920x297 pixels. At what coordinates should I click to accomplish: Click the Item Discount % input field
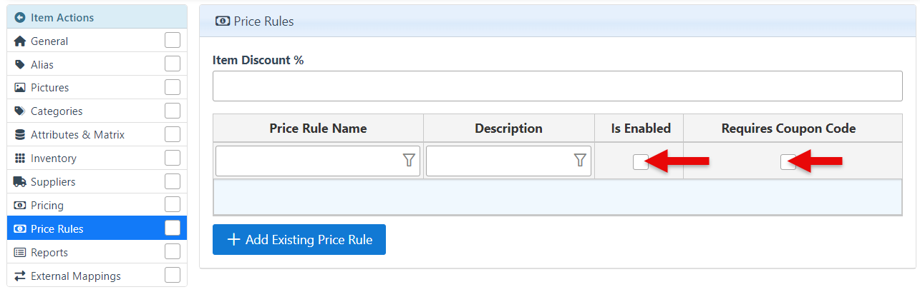click(557, 86)
